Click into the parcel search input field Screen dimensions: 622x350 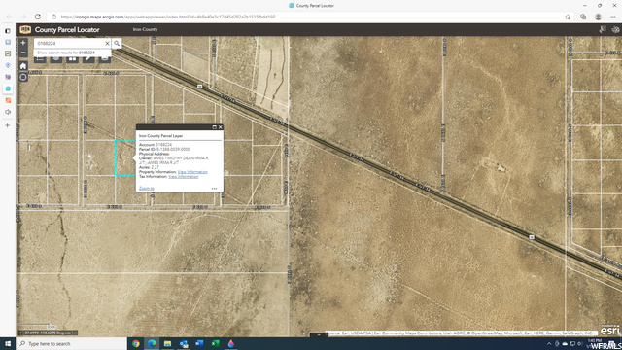coord(70,43)
